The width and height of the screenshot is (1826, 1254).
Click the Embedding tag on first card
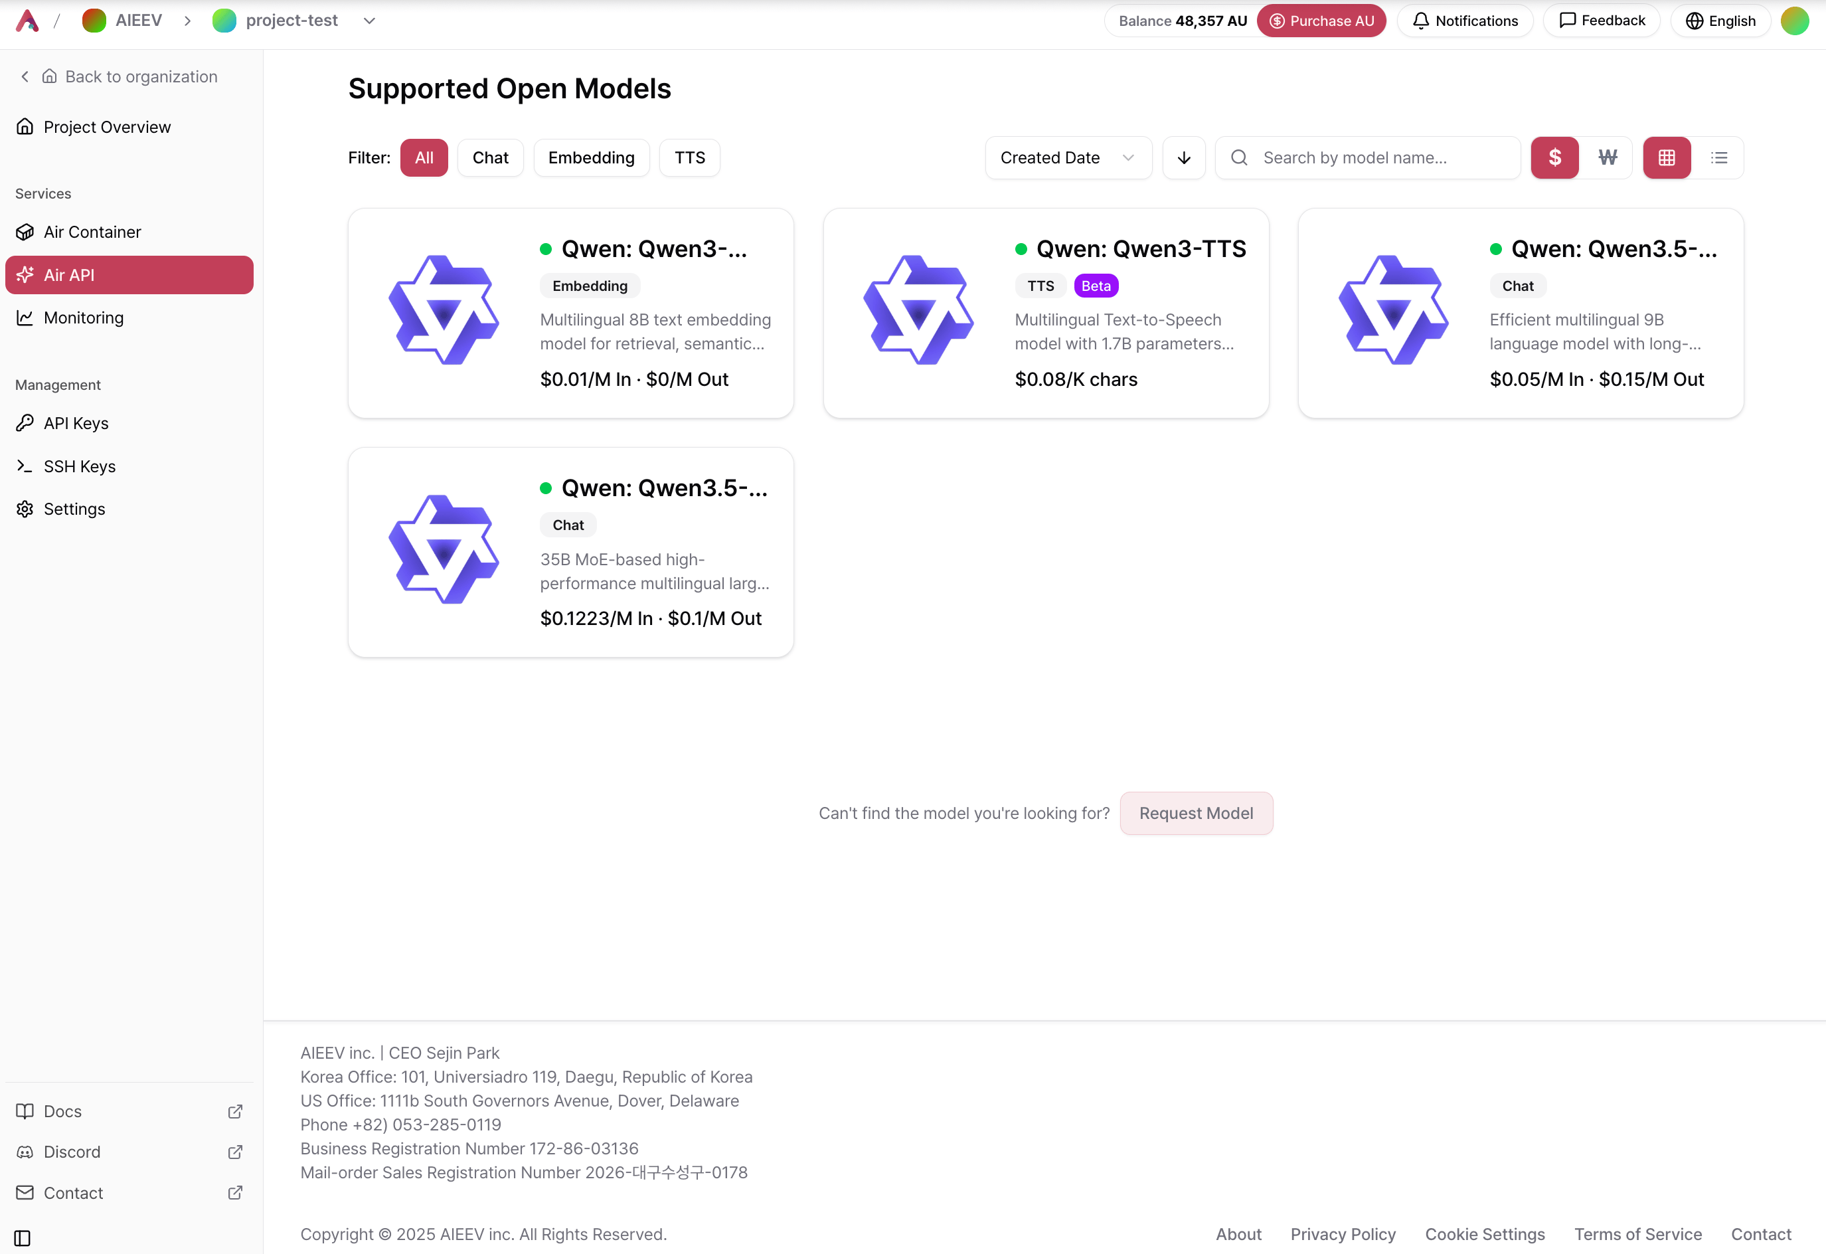590,286
